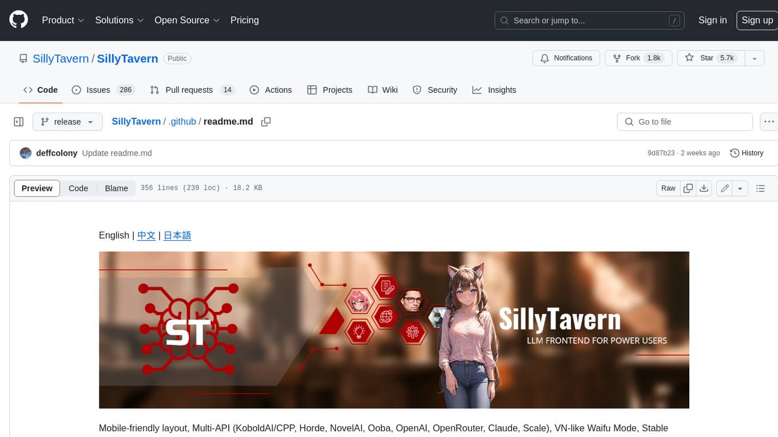778x437 pixels.
Task: Open deffcolony author link
Action: click(57, 153)
